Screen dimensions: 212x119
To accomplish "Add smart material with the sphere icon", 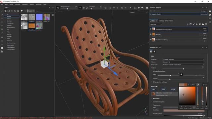I will point(200,24).
